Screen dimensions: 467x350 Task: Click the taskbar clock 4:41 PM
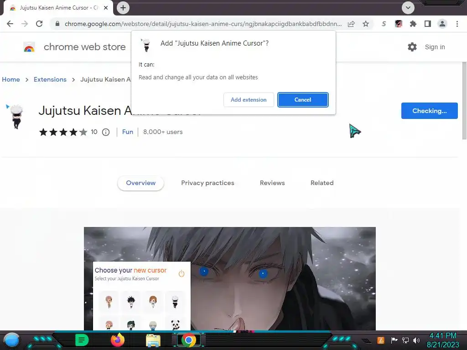click(x=443, y=336)
